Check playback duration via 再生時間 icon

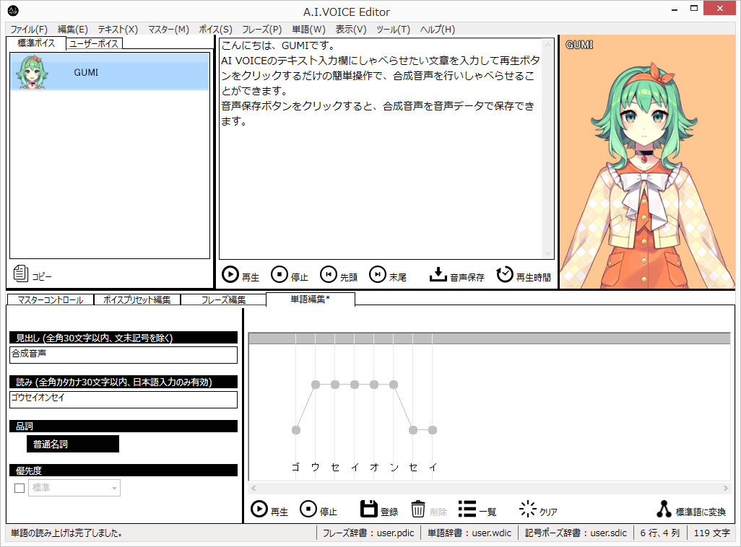(505, 275)
